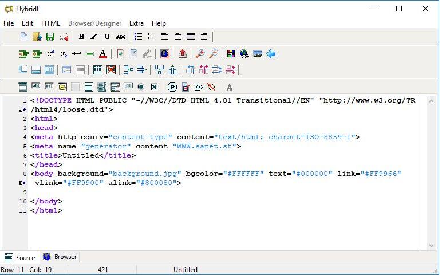
Task: Insert form text field ab| icon
Action: (35, 86)
